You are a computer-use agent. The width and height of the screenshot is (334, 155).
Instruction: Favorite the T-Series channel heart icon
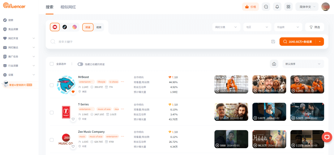73,119
